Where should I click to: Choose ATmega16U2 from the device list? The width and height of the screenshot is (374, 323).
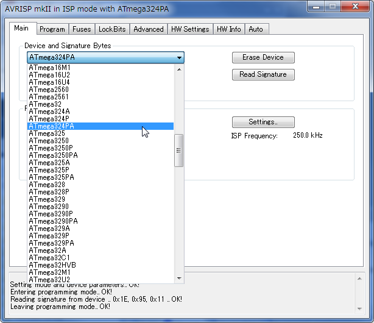pos(101,75)
